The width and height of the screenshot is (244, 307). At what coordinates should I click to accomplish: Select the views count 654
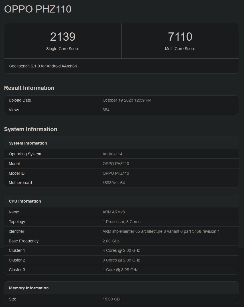pyautogui.click(x=106, y=110)
